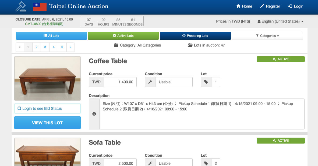Select the Active Lots tab
The width and height of the screenshot is (318, 166).
click(x=123, y=36)
